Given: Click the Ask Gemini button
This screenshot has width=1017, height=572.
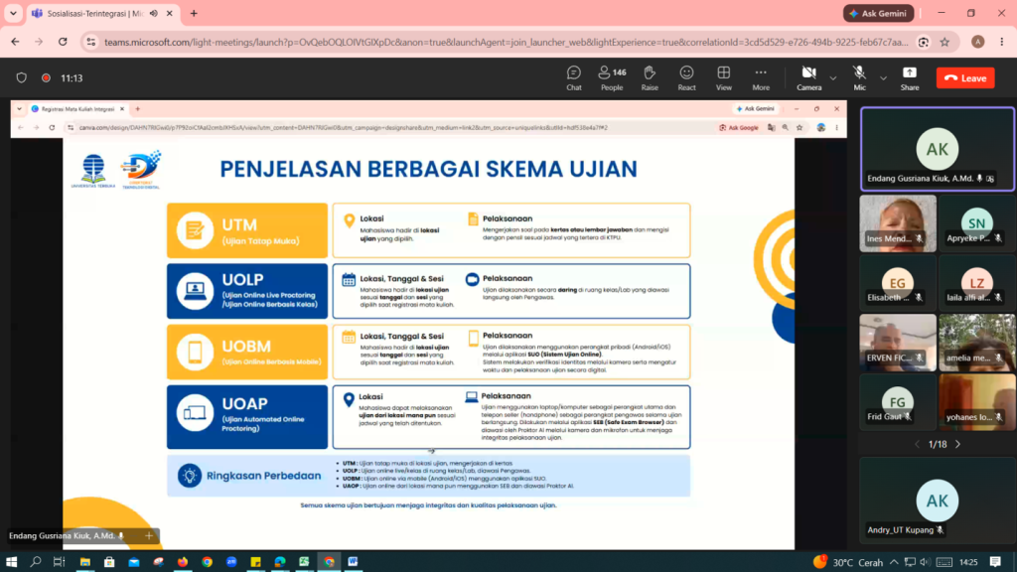Looking at the screenshot, I should (878, 13).
